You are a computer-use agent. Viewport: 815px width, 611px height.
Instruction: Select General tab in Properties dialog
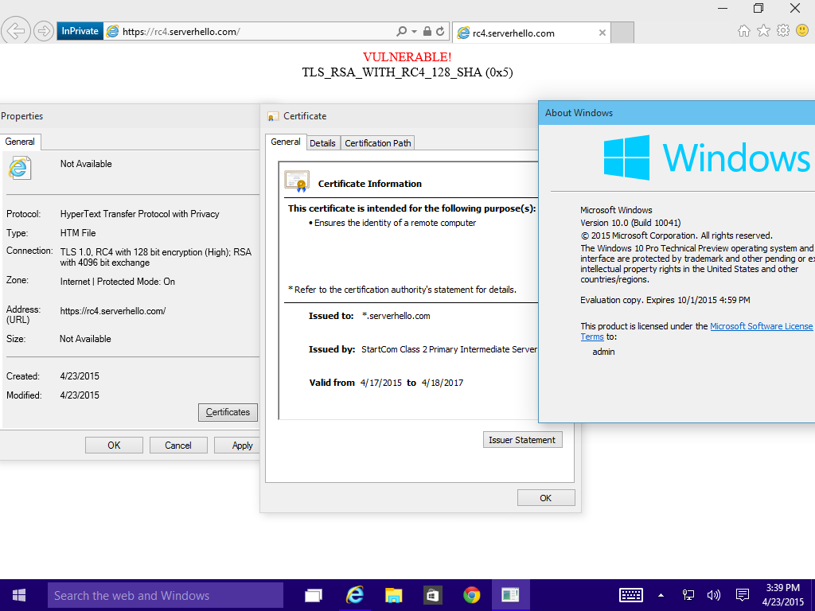(x=20, y=142)
